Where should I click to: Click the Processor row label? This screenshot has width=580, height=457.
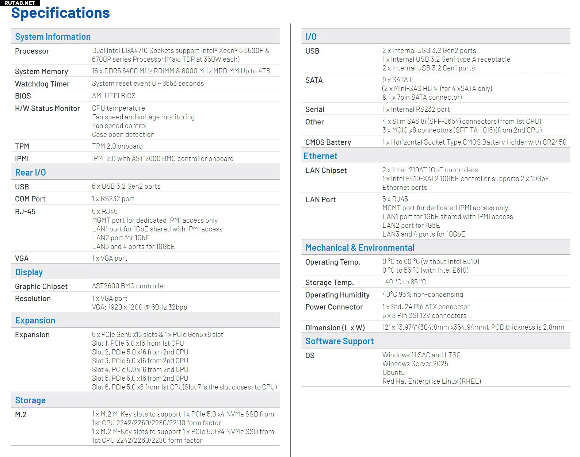point(32,51)
